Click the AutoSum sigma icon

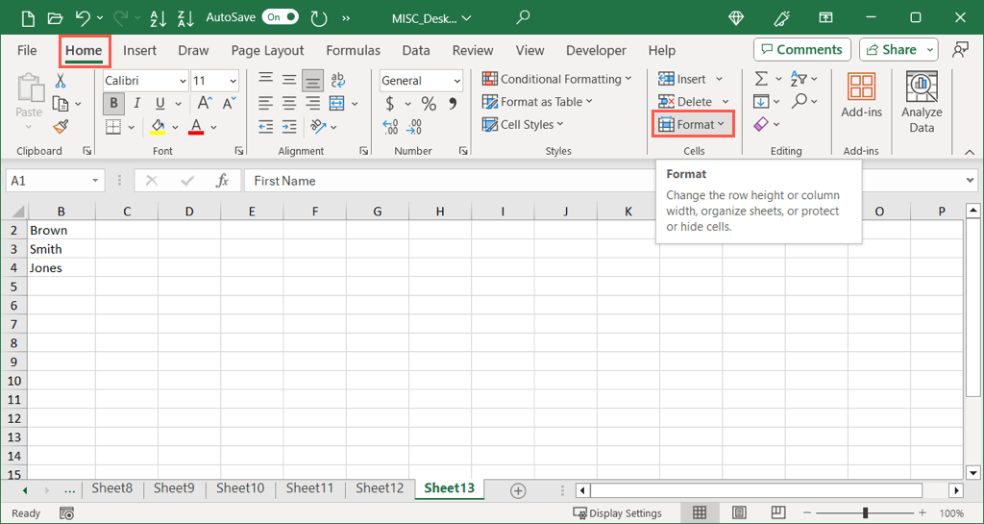point(761,79)
